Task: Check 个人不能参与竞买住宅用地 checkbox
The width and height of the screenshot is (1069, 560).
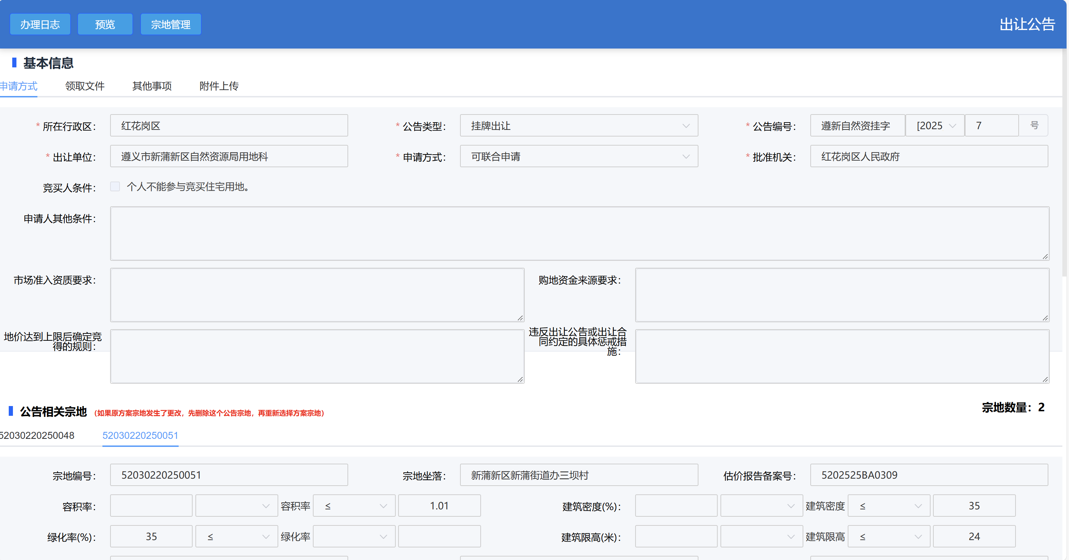Action: coord(115,186)
